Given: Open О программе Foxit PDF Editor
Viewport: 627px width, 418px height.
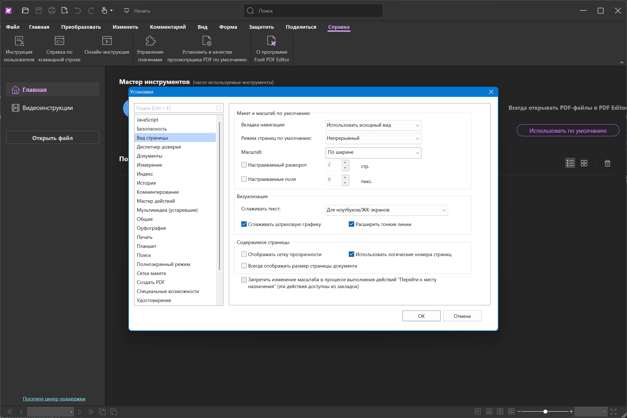Looking at the screenshot, I should 272,49.
